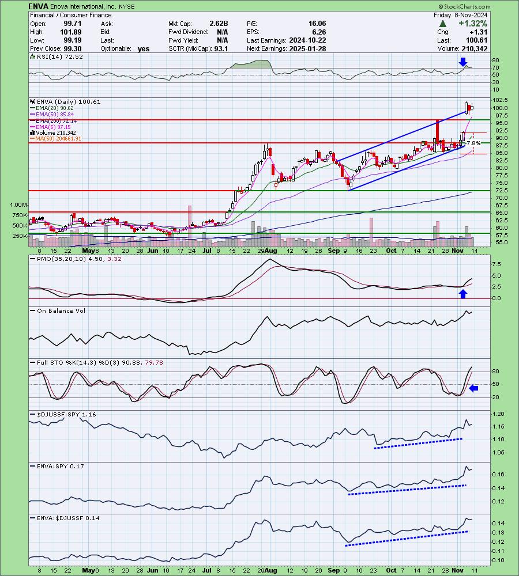Viewport: 519px width, 576px height.
Task: Click the Aug label on upper date axis
Action: coord(271,251)
